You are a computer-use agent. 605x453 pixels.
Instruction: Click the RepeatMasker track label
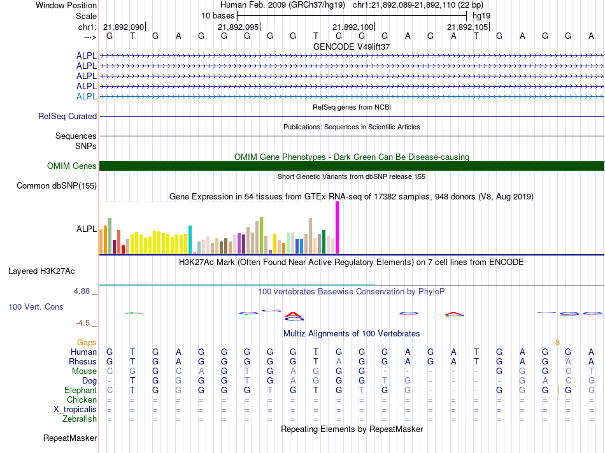(70, 438)
